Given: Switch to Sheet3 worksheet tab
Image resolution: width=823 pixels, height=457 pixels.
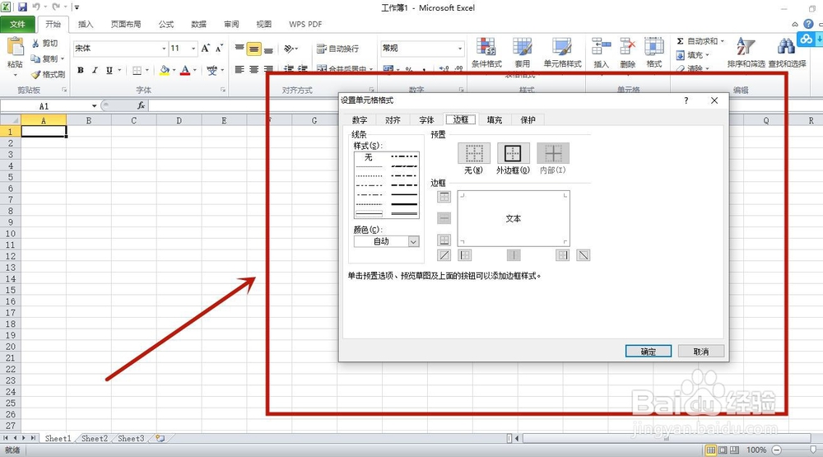Looking at the screenshot, I should [131, 438].
